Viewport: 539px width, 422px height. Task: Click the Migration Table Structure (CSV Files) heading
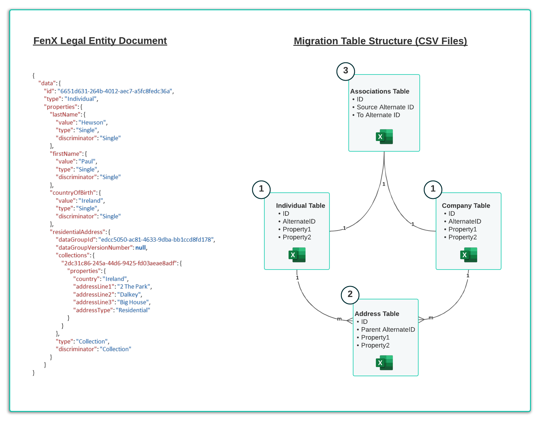tap(380, 41)
